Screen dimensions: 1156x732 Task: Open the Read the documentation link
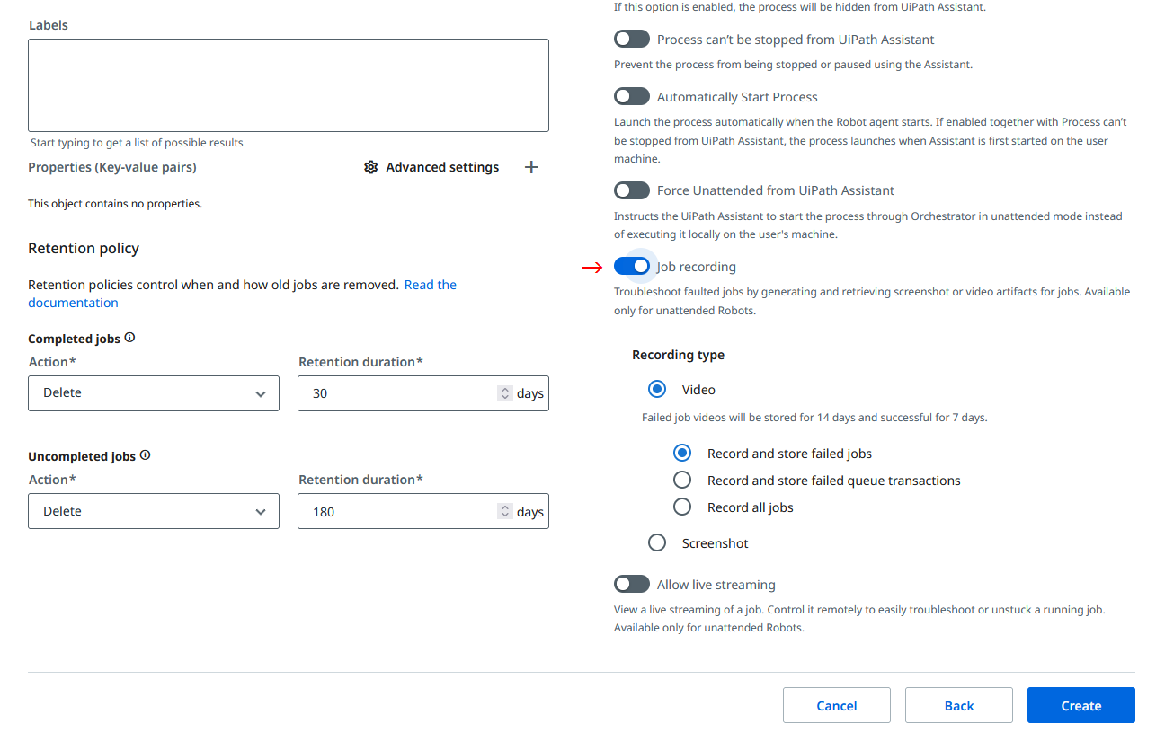[430, 285]
